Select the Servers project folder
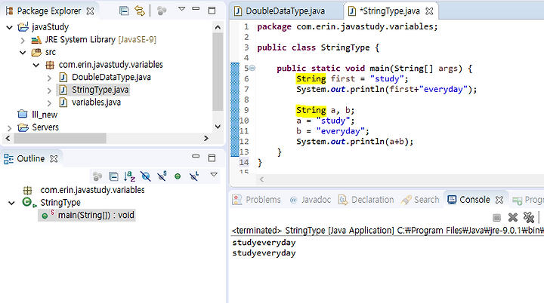 coord(45,127)
